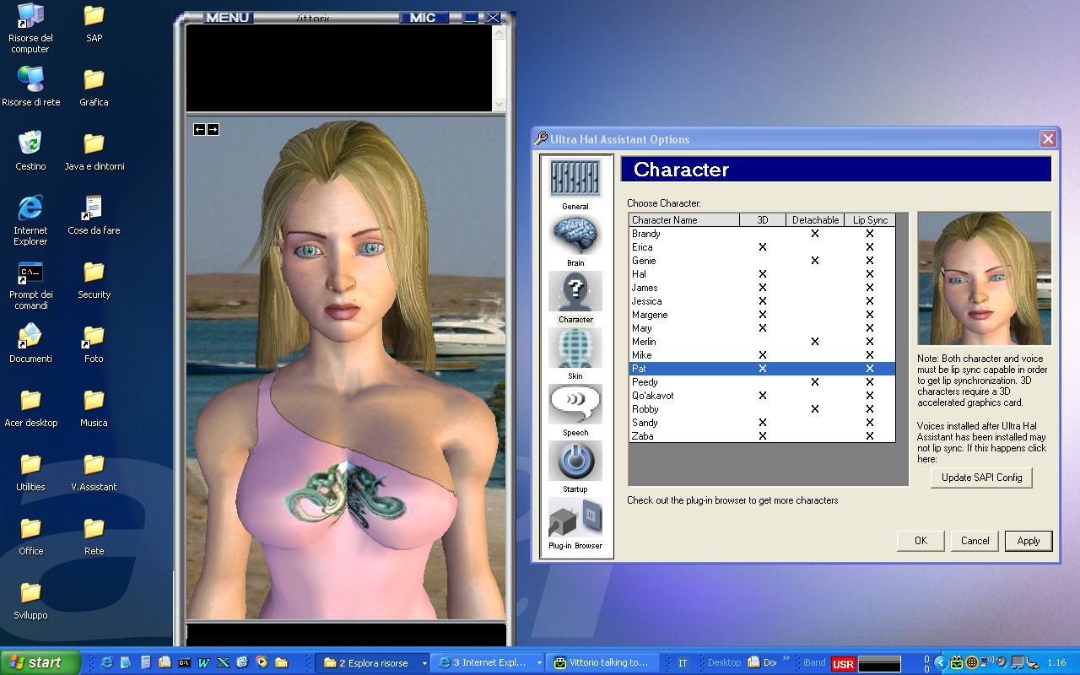This screenshot has height=675, width=1080.
Task: Open the Speech options section
Action: tap(575, 410)
